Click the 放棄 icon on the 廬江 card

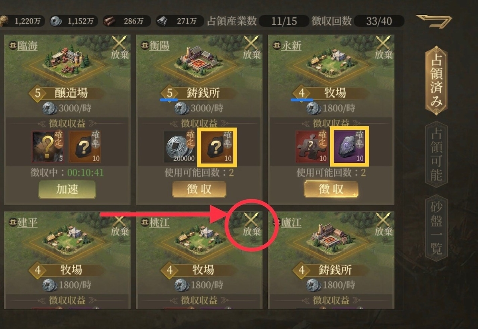click(x=383, y=224)
